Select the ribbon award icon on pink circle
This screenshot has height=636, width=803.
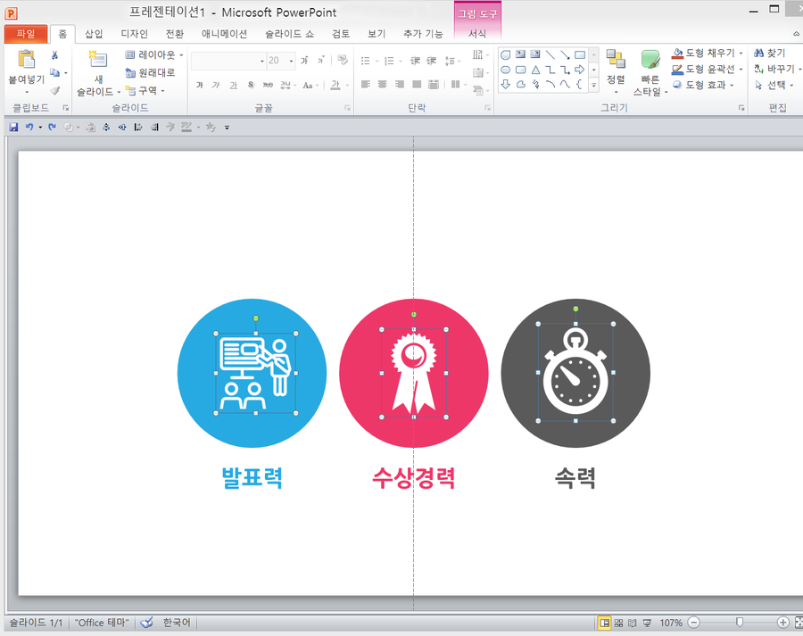point(413,373)
